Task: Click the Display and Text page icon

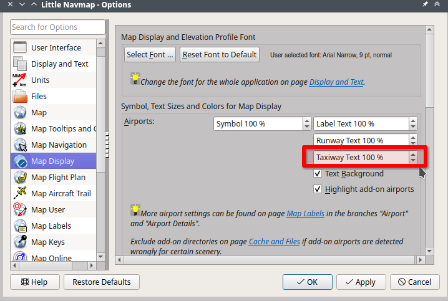Action: tap(20, 64)
